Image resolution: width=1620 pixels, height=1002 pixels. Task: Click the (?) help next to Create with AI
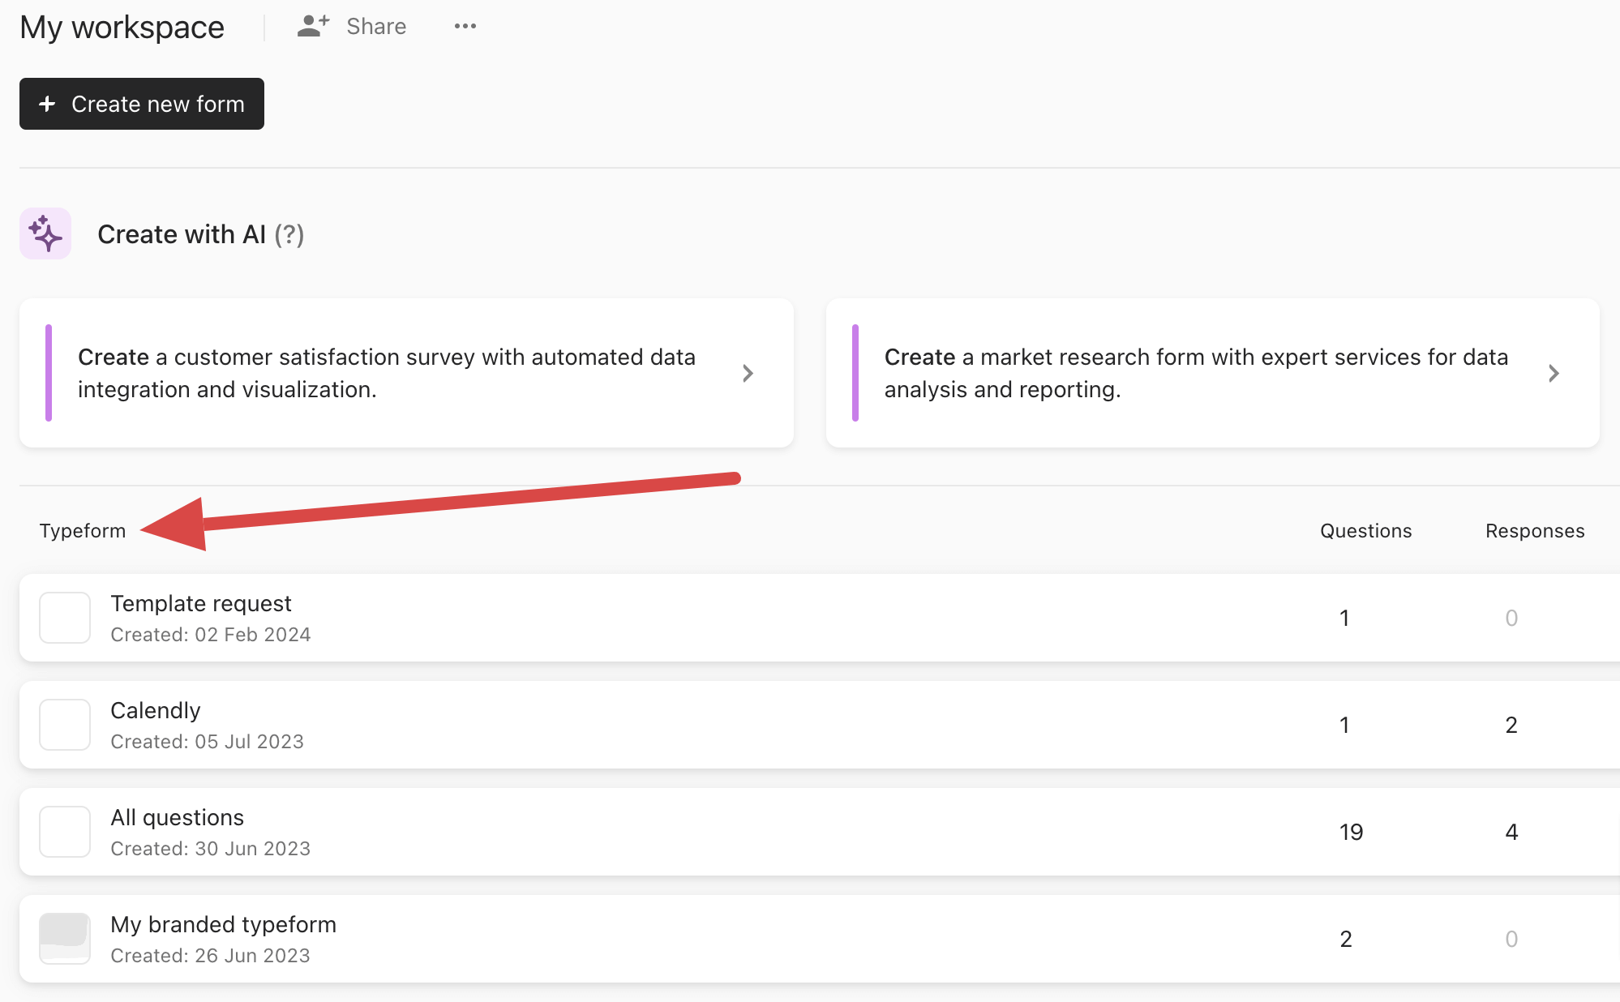tap(289, 234)
